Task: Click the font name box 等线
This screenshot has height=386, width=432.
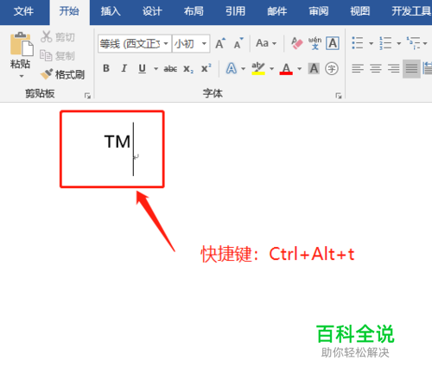Action: tap(130, 44)
